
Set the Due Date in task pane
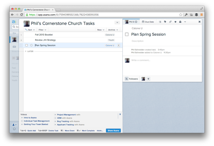(x=148, y=22)
